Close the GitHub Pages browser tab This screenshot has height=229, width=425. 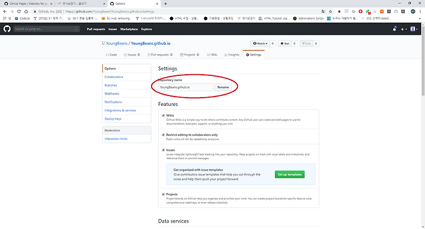pos(51,4)
